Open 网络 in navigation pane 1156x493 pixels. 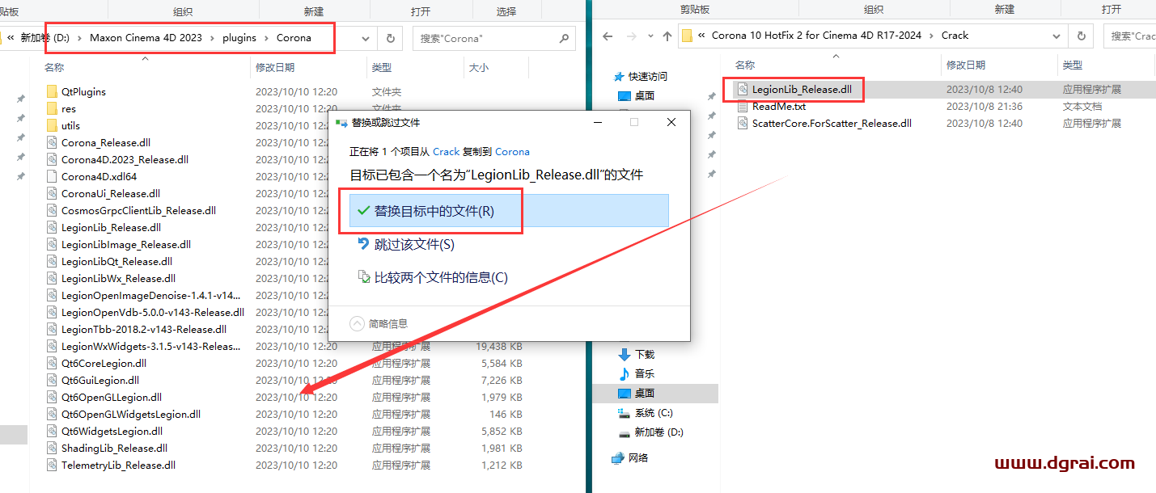pos(638,457)
